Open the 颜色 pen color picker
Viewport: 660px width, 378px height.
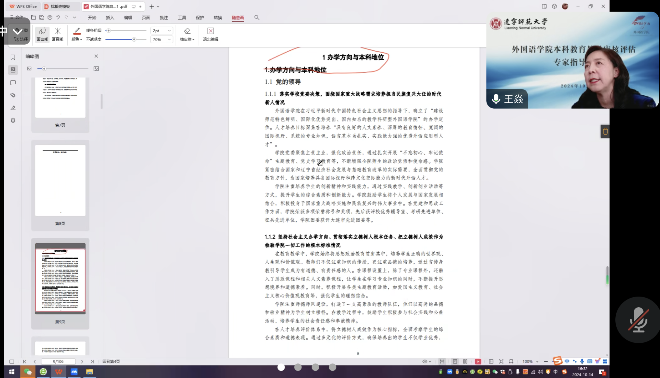pyautogui.click(x=77, y=34)
